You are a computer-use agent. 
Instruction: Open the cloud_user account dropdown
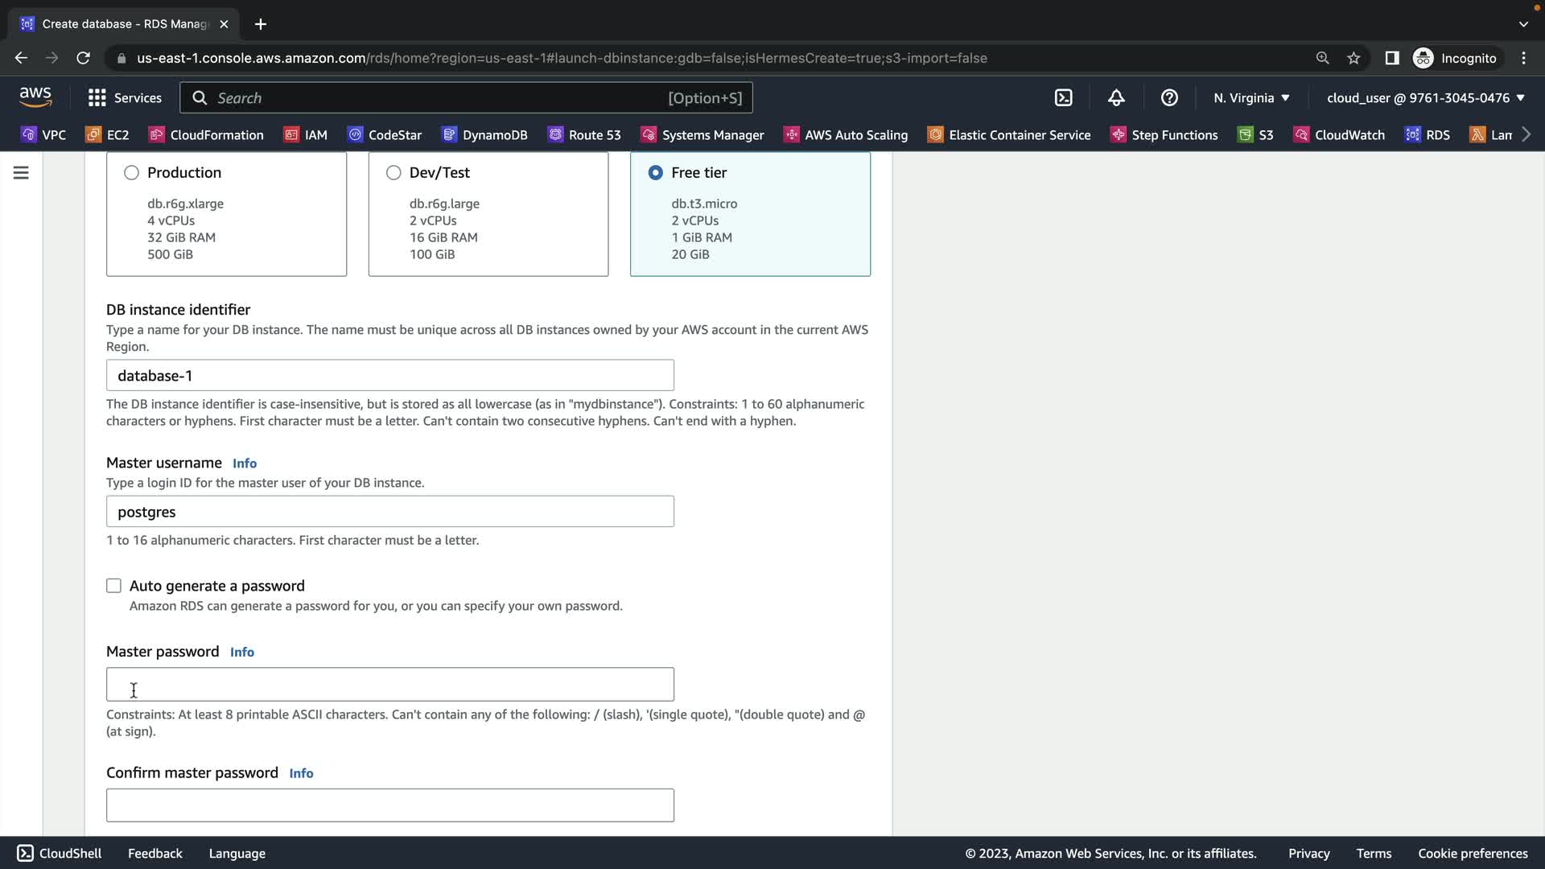tap(1425, 97)
